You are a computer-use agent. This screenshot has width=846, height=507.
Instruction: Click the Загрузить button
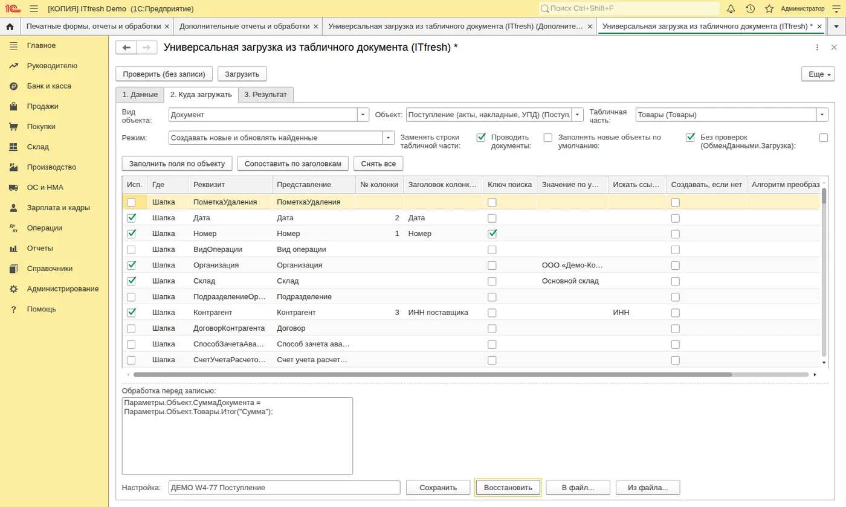(242, 74)
